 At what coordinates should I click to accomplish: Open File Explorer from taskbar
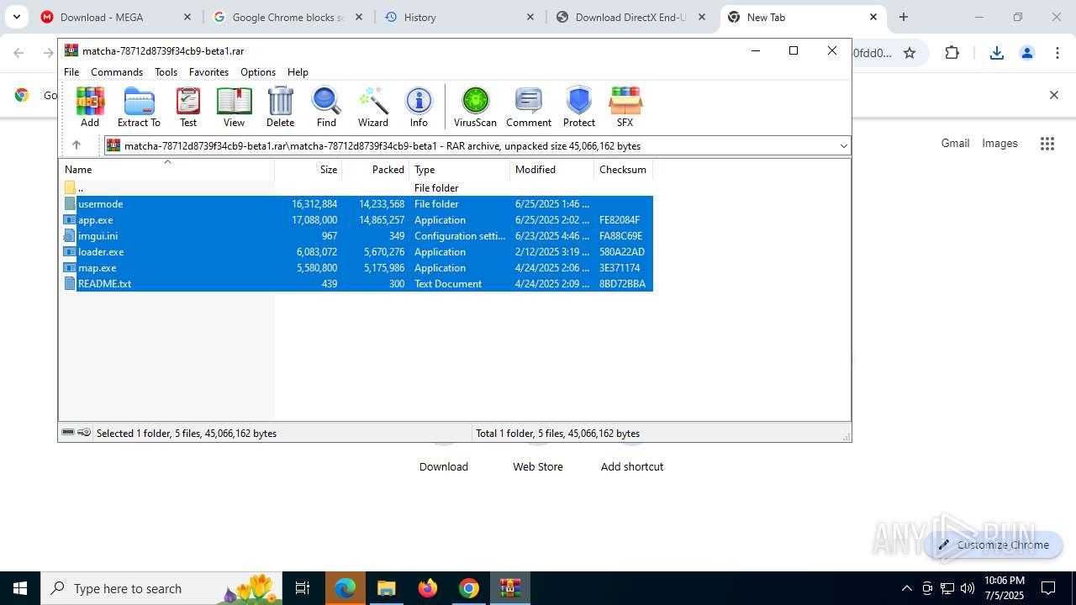tap(386, 588)
